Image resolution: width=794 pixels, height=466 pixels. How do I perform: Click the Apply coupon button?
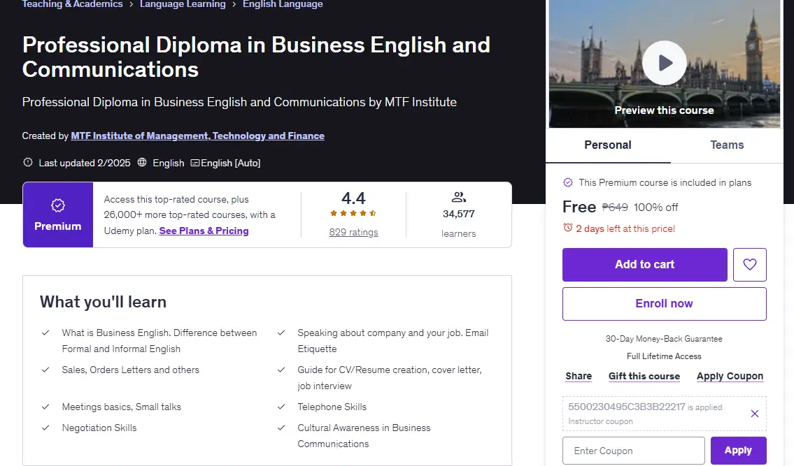tap(738, 451)
